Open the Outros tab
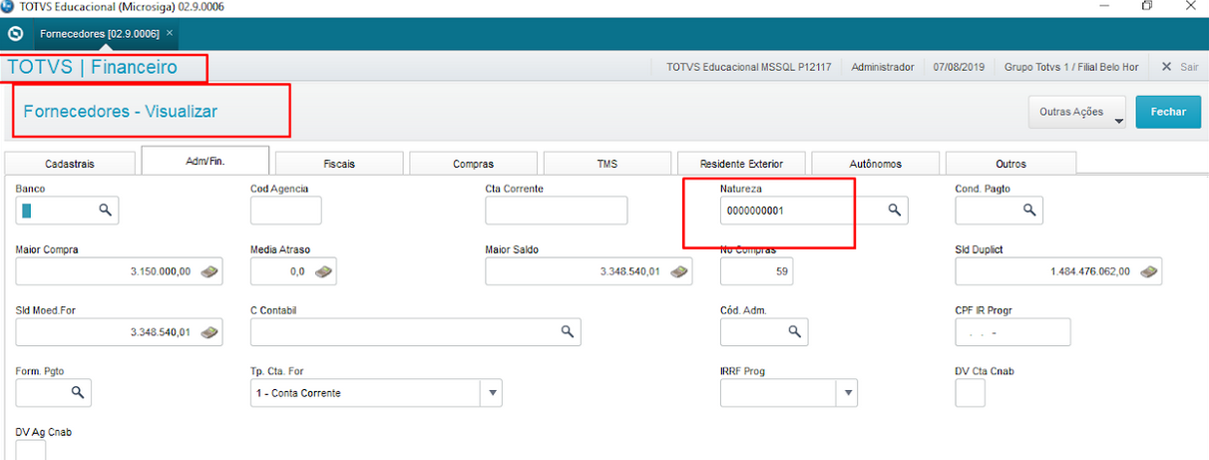This screenshot has height=460, width=1209. [1010, 164]
